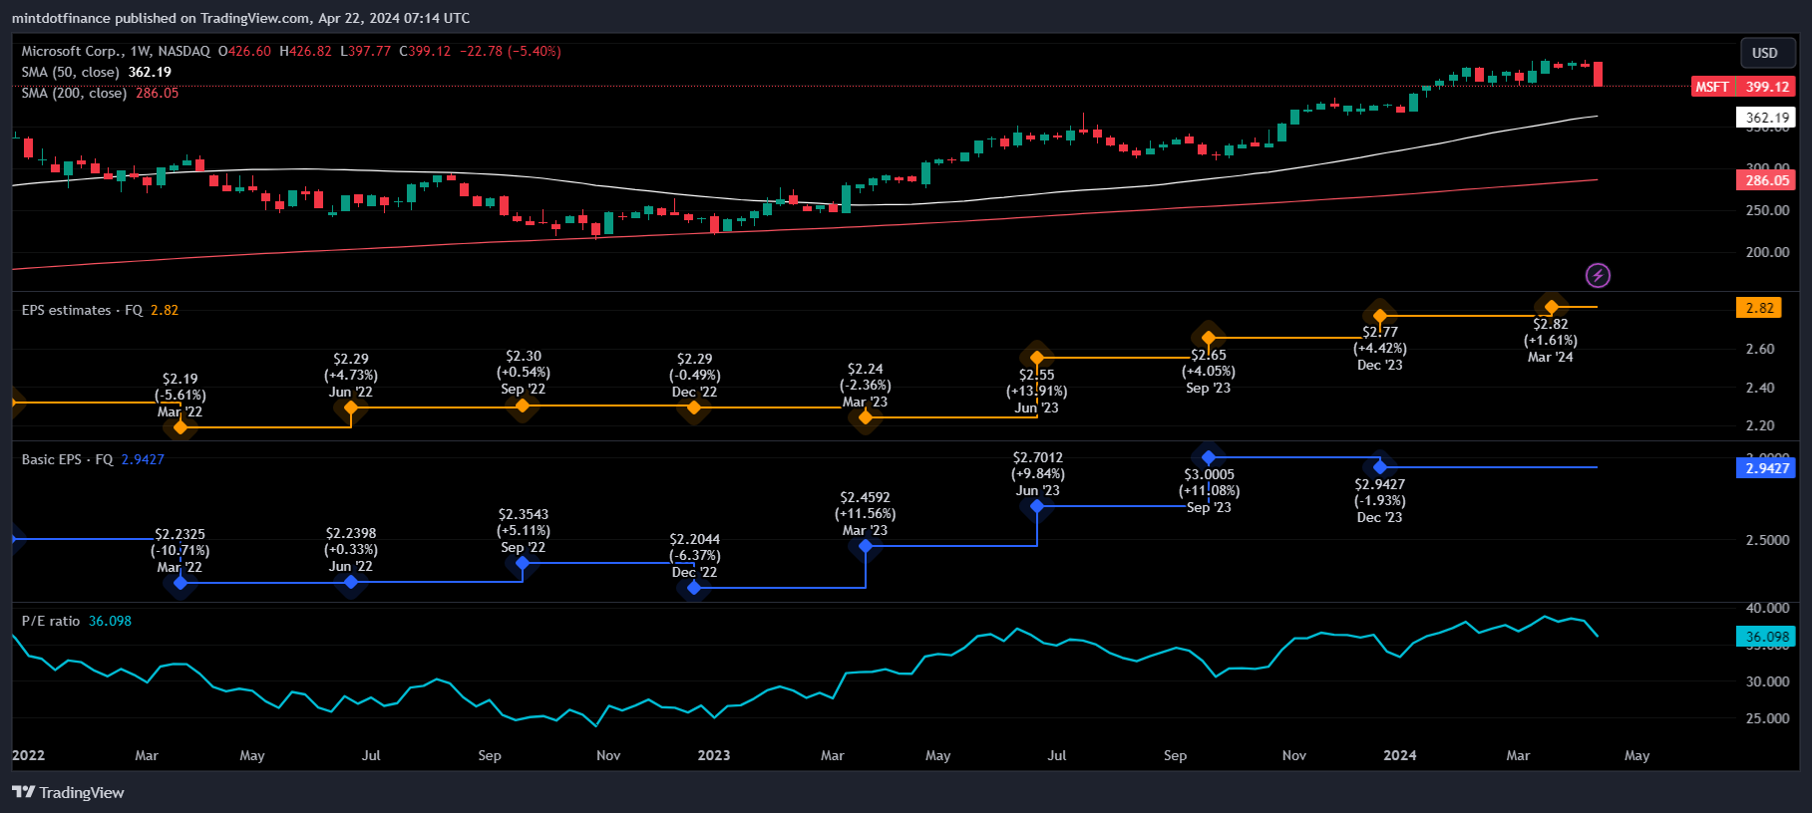Click the Jun '22 Basic EPS blue diamond
This screenshot has width=1812, height=813.
pyautogui.click(x=351, y=582)
